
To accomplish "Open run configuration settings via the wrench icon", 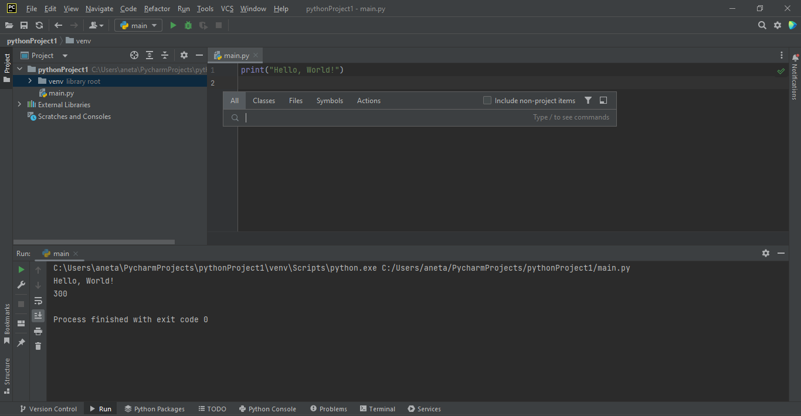I will coord(21,285).
